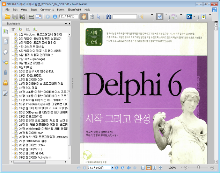Open bookmark 4장 오브젝트 파스칼

point(31,47)
